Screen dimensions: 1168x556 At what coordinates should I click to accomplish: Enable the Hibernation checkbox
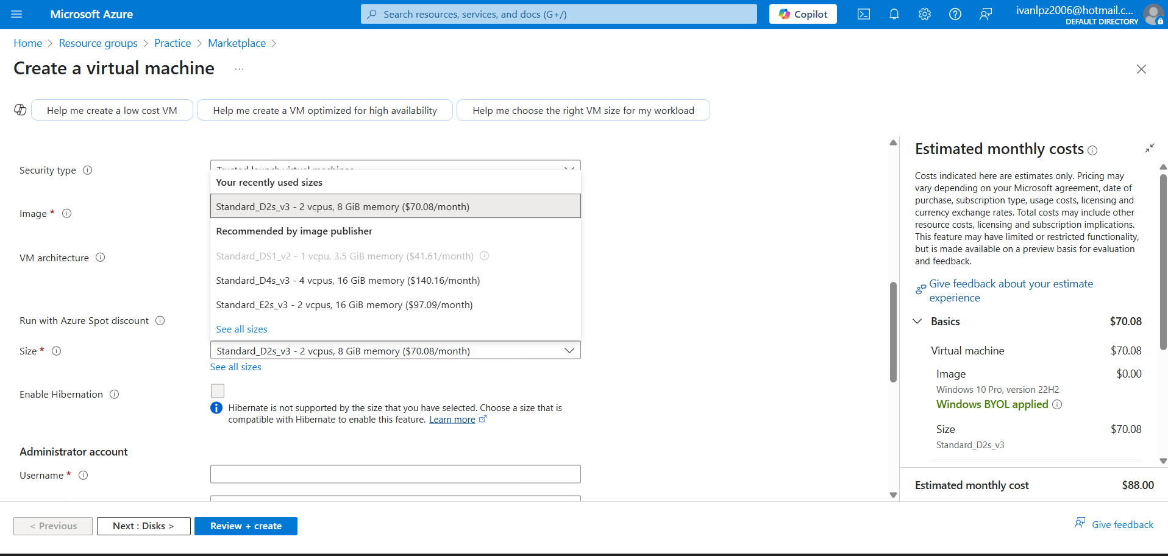(218, 391)
